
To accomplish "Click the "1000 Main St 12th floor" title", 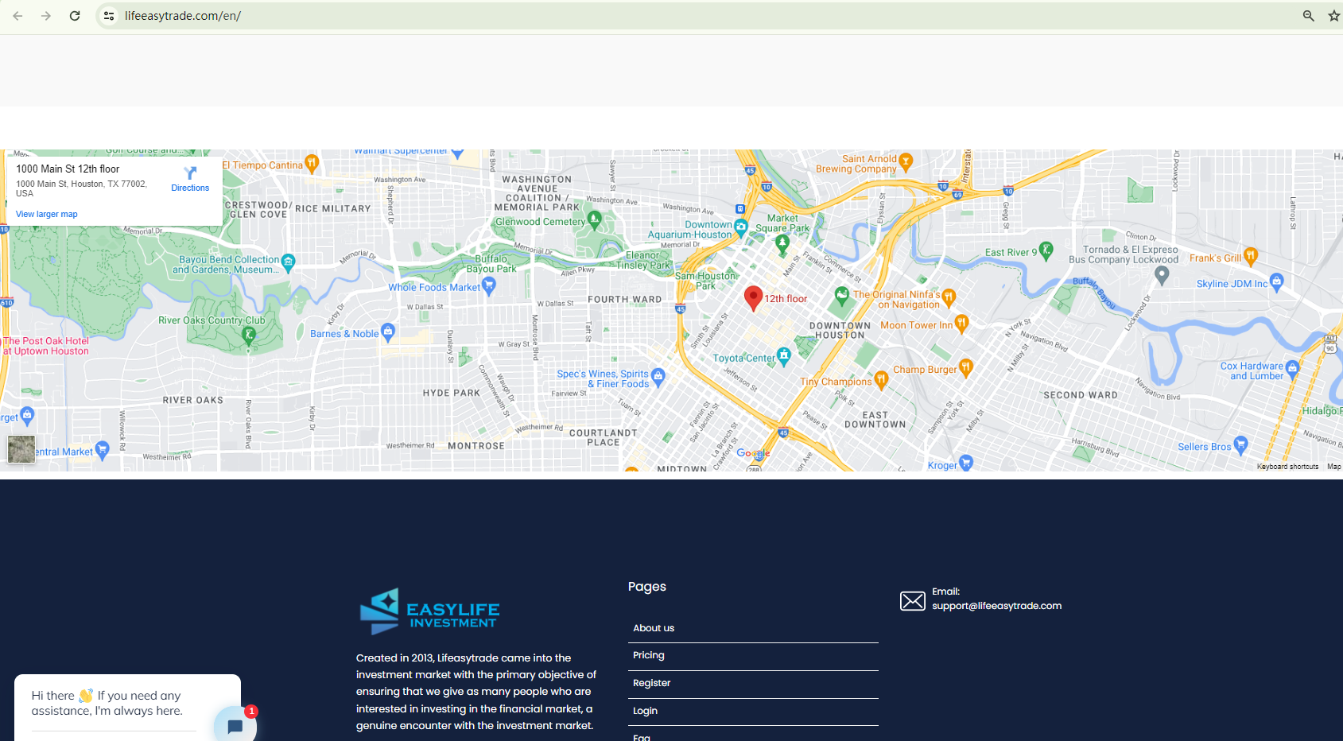I will 68,169.
